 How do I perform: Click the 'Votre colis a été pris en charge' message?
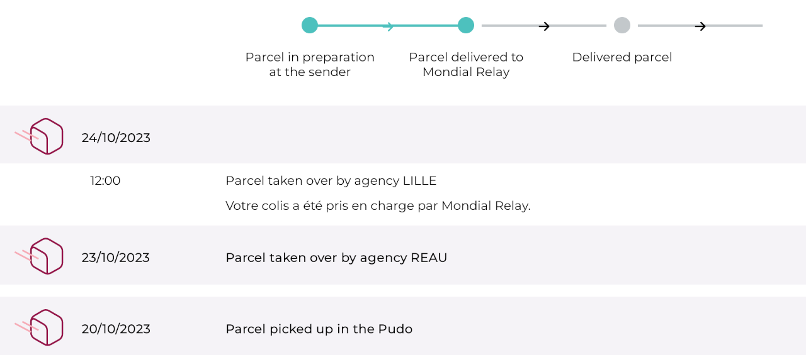[x=378, y=206]
